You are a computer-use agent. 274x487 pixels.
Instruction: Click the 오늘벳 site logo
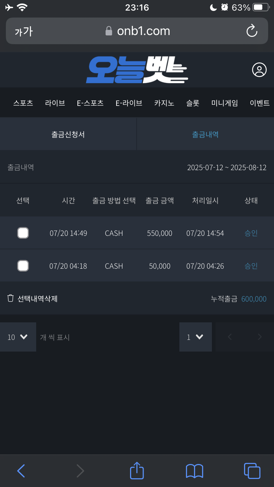[x=137, y=70]
